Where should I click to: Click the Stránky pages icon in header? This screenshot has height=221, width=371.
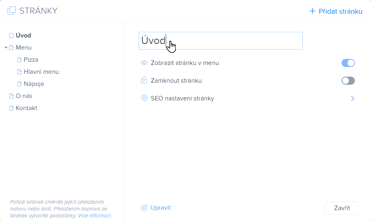click(x=12, y=10)
